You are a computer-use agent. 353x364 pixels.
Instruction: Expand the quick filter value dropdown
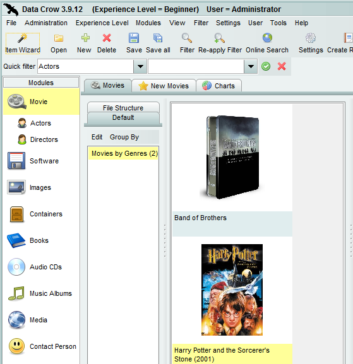pyautogui.click(x=251, y=66)
